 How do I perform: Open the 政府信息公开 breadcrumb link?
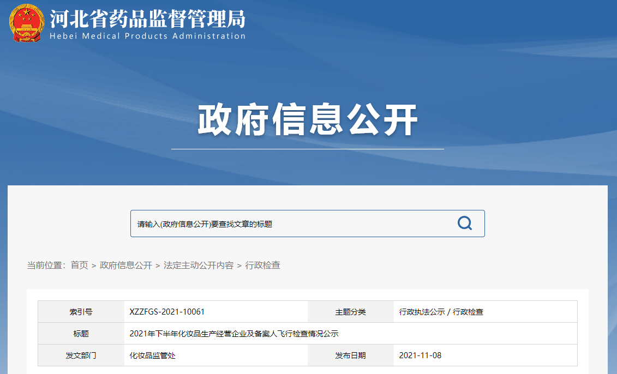[x=125, y=265]
